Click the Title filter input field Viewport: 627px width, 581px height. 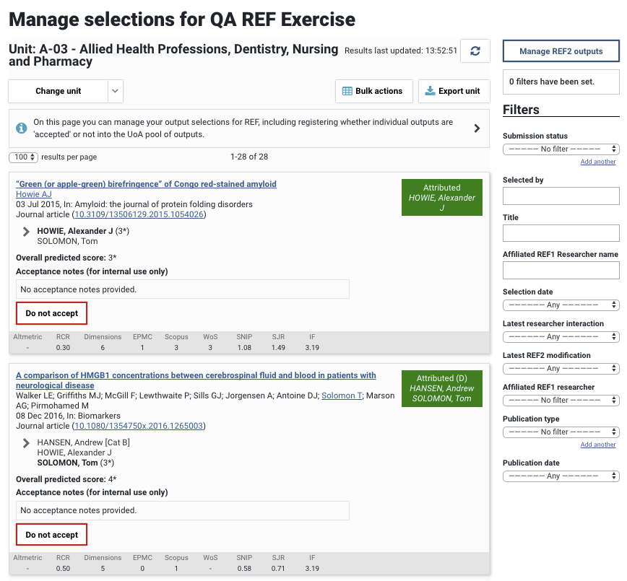pos(561,233)
